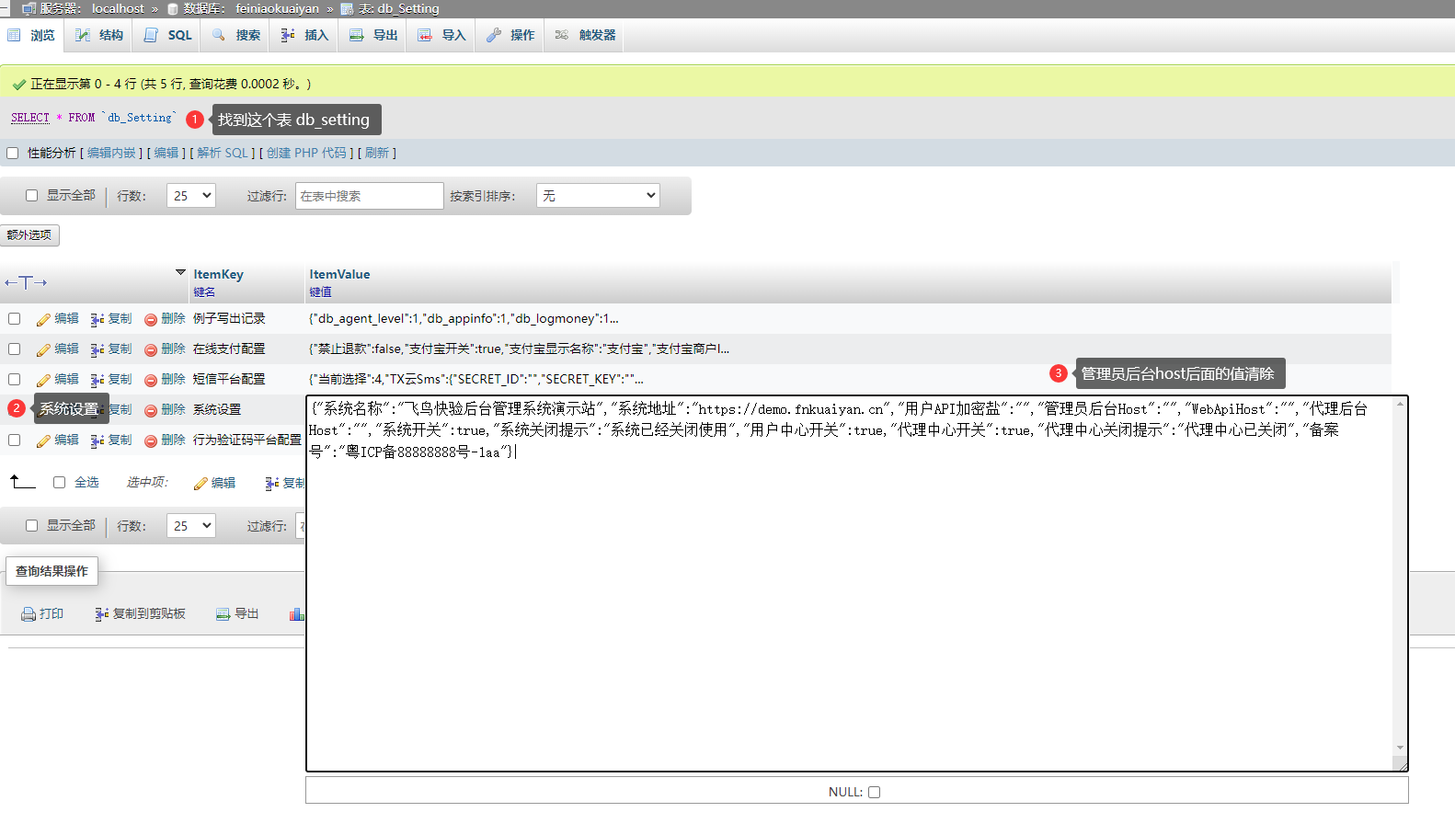Tick the checkbox for 例子写出记录 row
1455x835 pixels.
tap(14, 319)
